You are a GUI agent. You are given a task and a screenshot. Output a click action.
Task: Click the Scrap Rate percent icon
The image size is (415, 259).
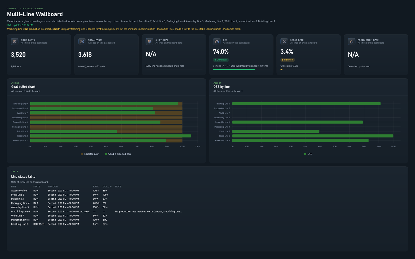coord(284,41)
